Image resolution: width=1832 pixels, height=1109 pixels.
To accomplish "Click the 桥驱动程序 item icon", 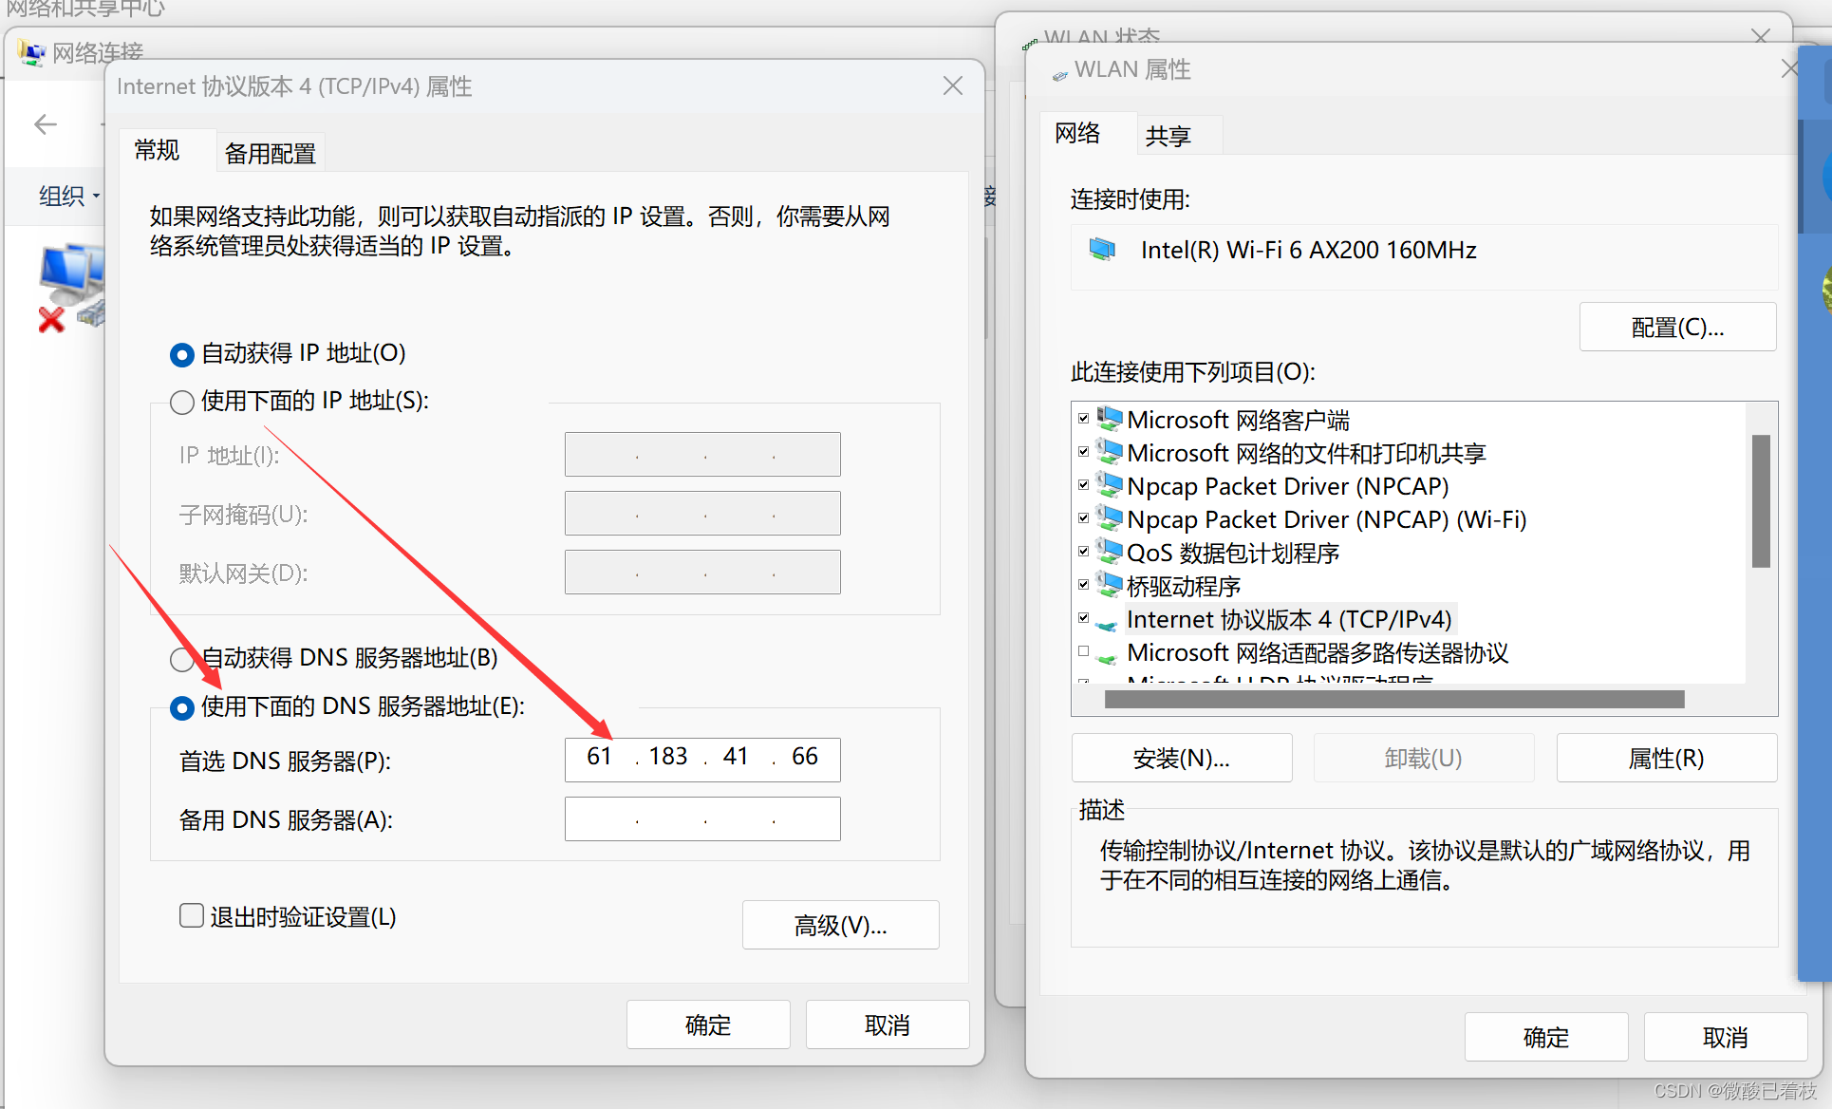I will pos(1109,585).
